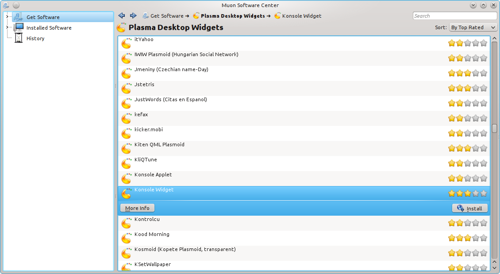Image resolution: width=500 pixels, height=274 pixels.
Task: Click the Get Software sidebar icon
Action: click(x=18, y=17)
